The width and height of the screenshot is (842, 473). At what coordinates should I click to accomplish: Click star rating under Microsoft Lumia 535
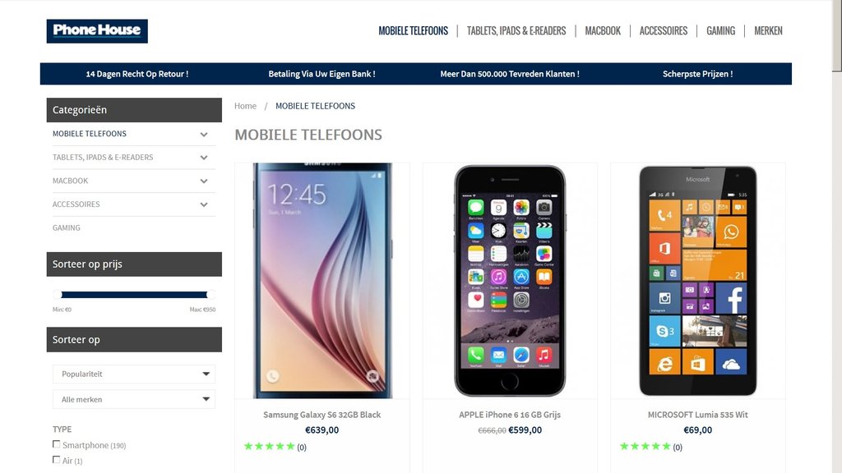tap(645, 446)
